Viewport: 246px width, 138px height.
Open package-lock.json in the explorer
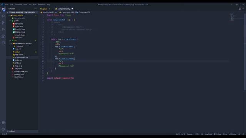[x=21, y=72]
